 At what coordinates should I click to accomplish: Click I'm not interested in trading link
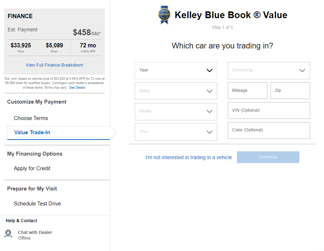[189, 157]
